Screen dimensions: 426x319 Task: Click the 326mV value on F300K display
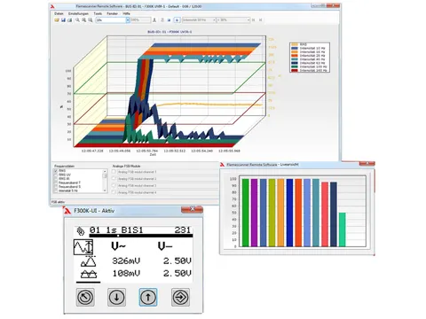pyautogui.click(x=126, y=261)
